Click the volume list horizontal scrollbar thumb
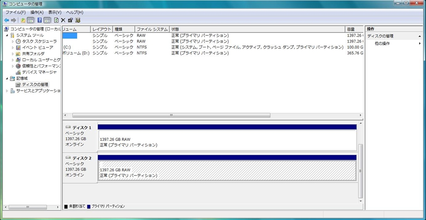 click(x=171, y=116)
